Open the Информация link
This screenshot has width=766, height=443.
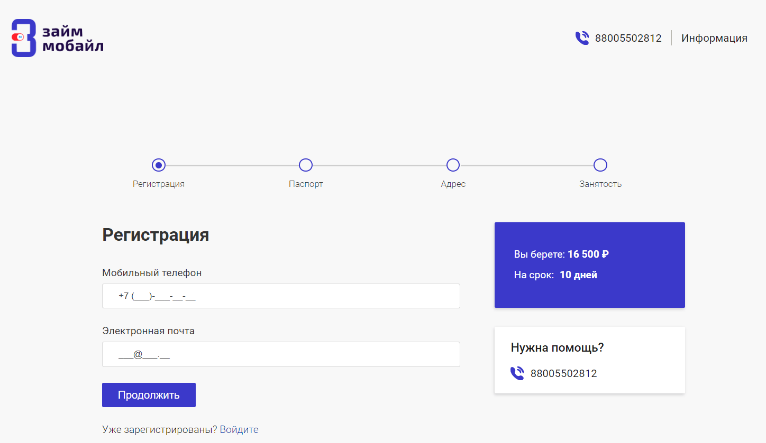(x=714, y=38)
